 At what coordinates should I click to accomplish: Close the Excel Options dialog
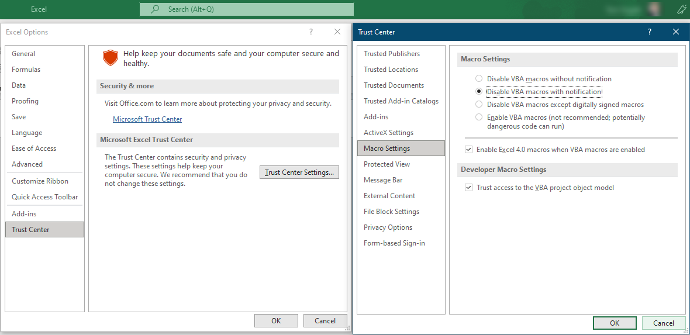tap(337, 32)
